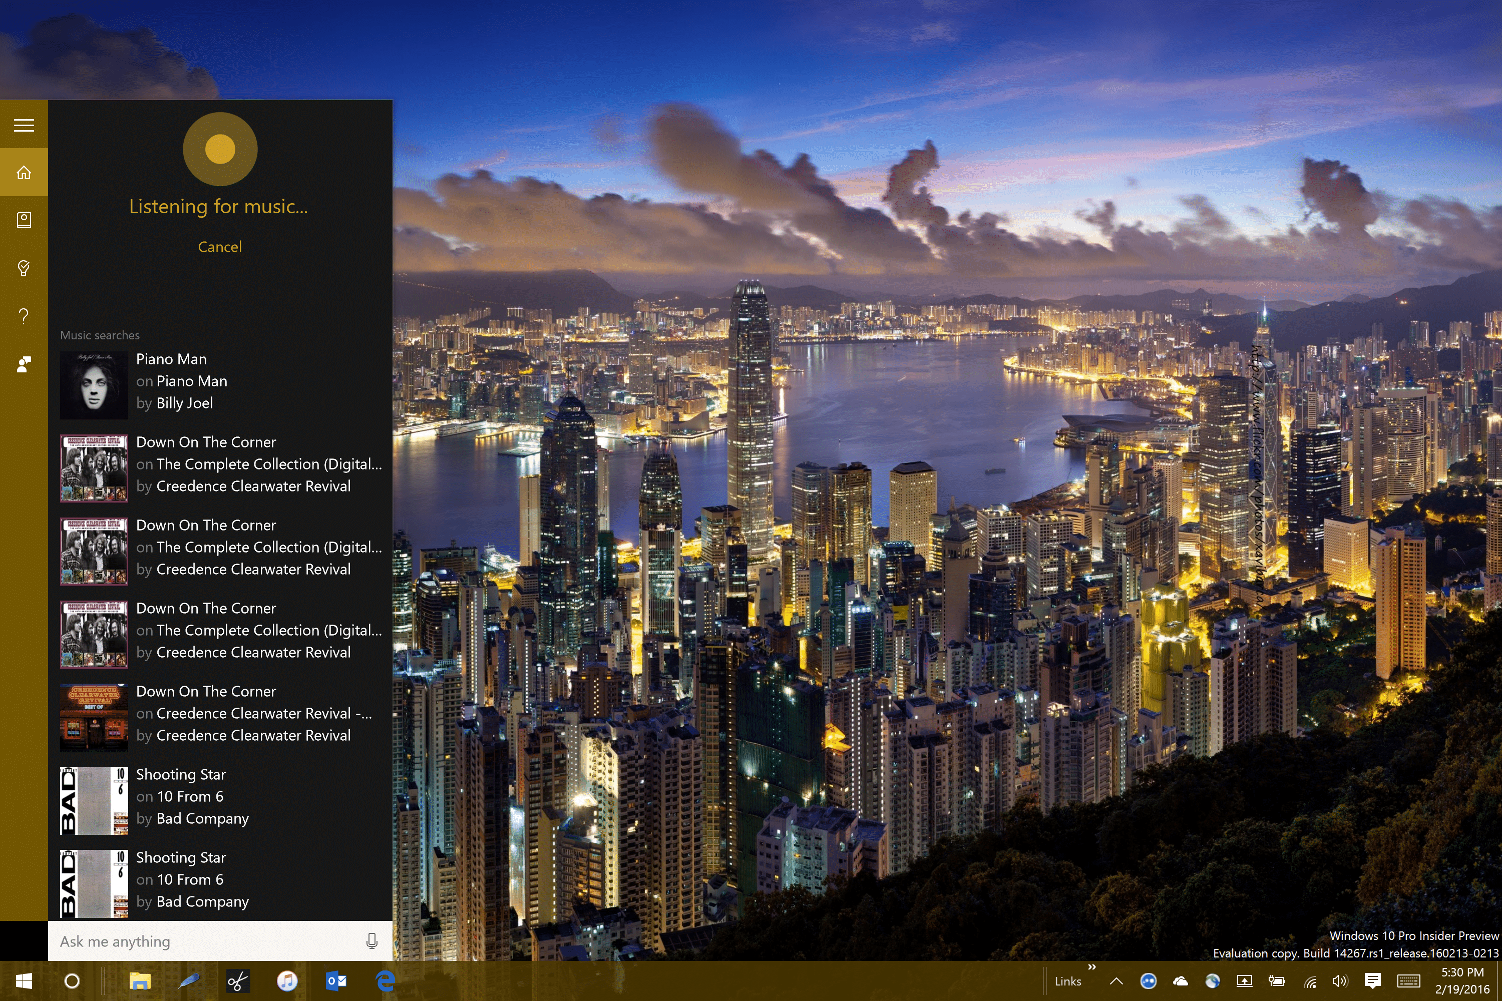Viewport: 1502px width, 1001px height.
Task: Click the Ask me anything field
Action: pos(220,941)
